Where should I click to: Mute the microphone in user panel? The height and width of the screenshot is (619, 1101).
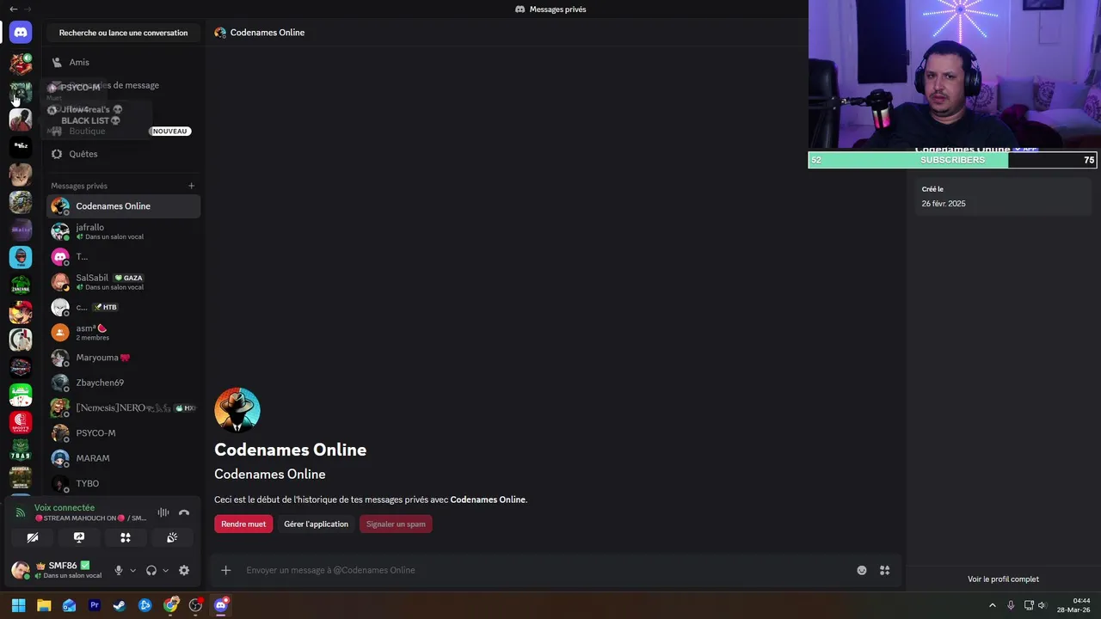pos(119,570)
